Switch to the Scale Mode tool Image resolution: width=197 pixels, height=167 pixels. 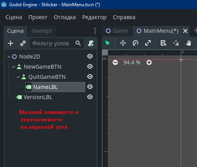click(x=148, y=43)
